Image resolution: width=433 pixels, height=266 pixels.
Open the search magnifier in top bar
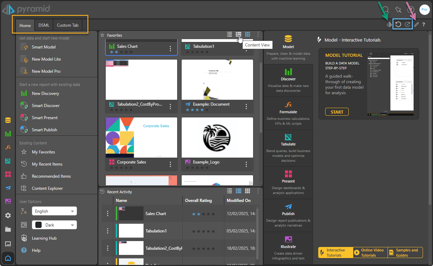[386, 10]
